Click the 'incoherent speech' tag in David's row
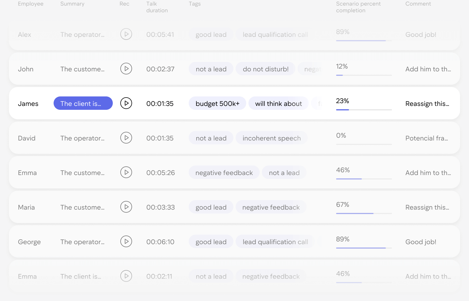The image size is (469, 301). pos(272,138)
